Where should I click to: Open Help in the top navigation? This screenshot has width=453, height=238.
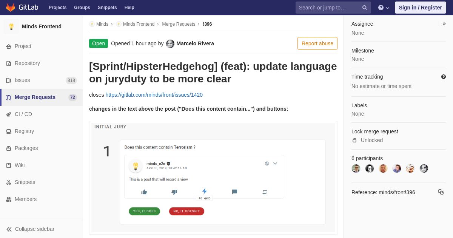(129, 8)
